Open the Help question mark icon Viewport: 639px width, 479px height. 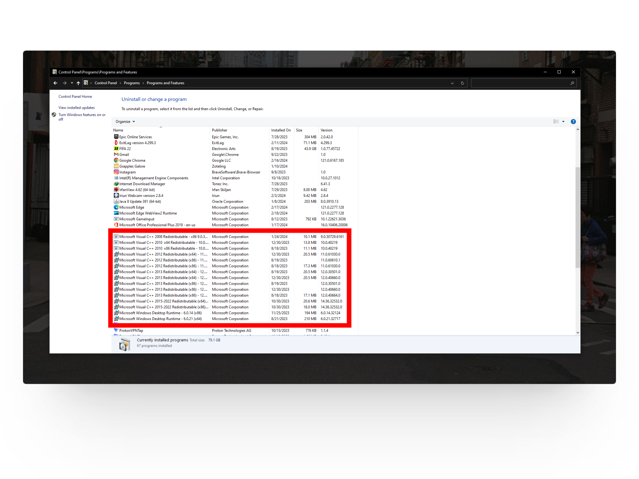coord(573,122)
